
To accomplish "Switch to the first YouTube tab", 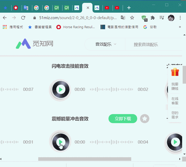I will [107, 8].
